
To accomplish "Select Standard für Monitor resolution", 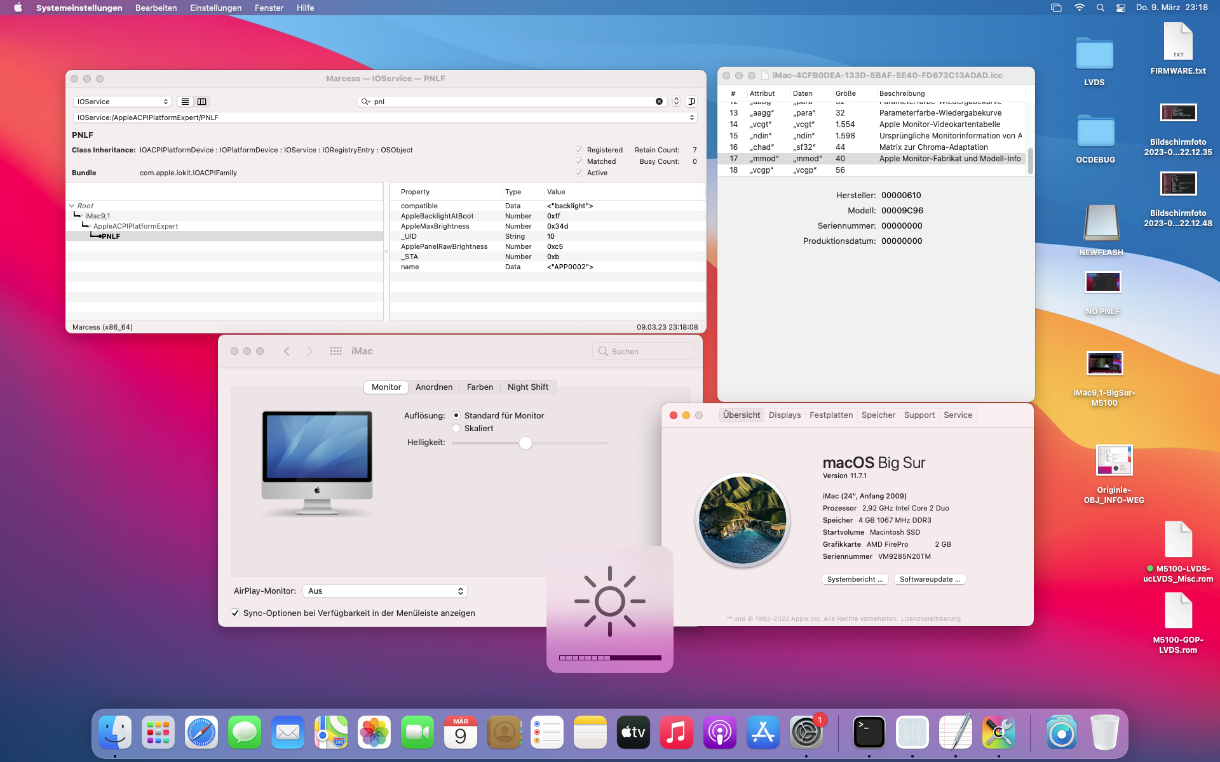I will 456,416.
